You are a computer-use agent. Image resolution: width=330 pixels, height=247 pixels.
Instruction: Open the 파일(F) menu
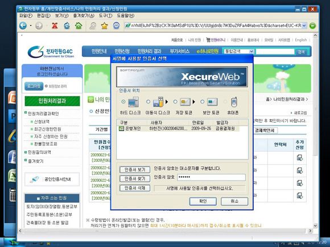point(26,15)
